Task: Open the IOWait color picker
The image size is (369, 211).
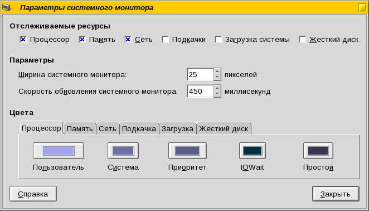Action: [253, 151]
